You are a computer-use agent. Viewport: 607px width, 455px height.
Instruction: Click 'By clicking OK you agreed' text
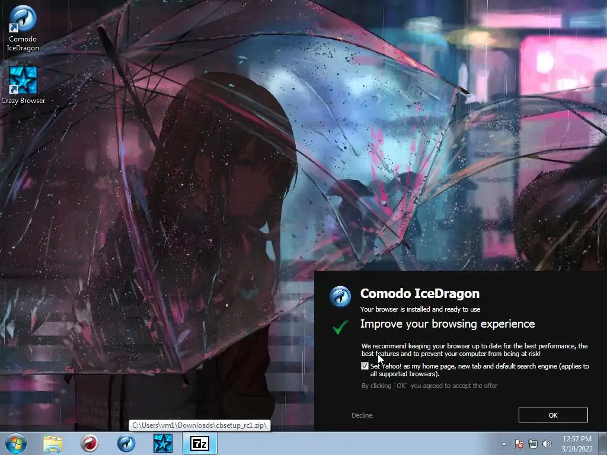pos(429,386)
